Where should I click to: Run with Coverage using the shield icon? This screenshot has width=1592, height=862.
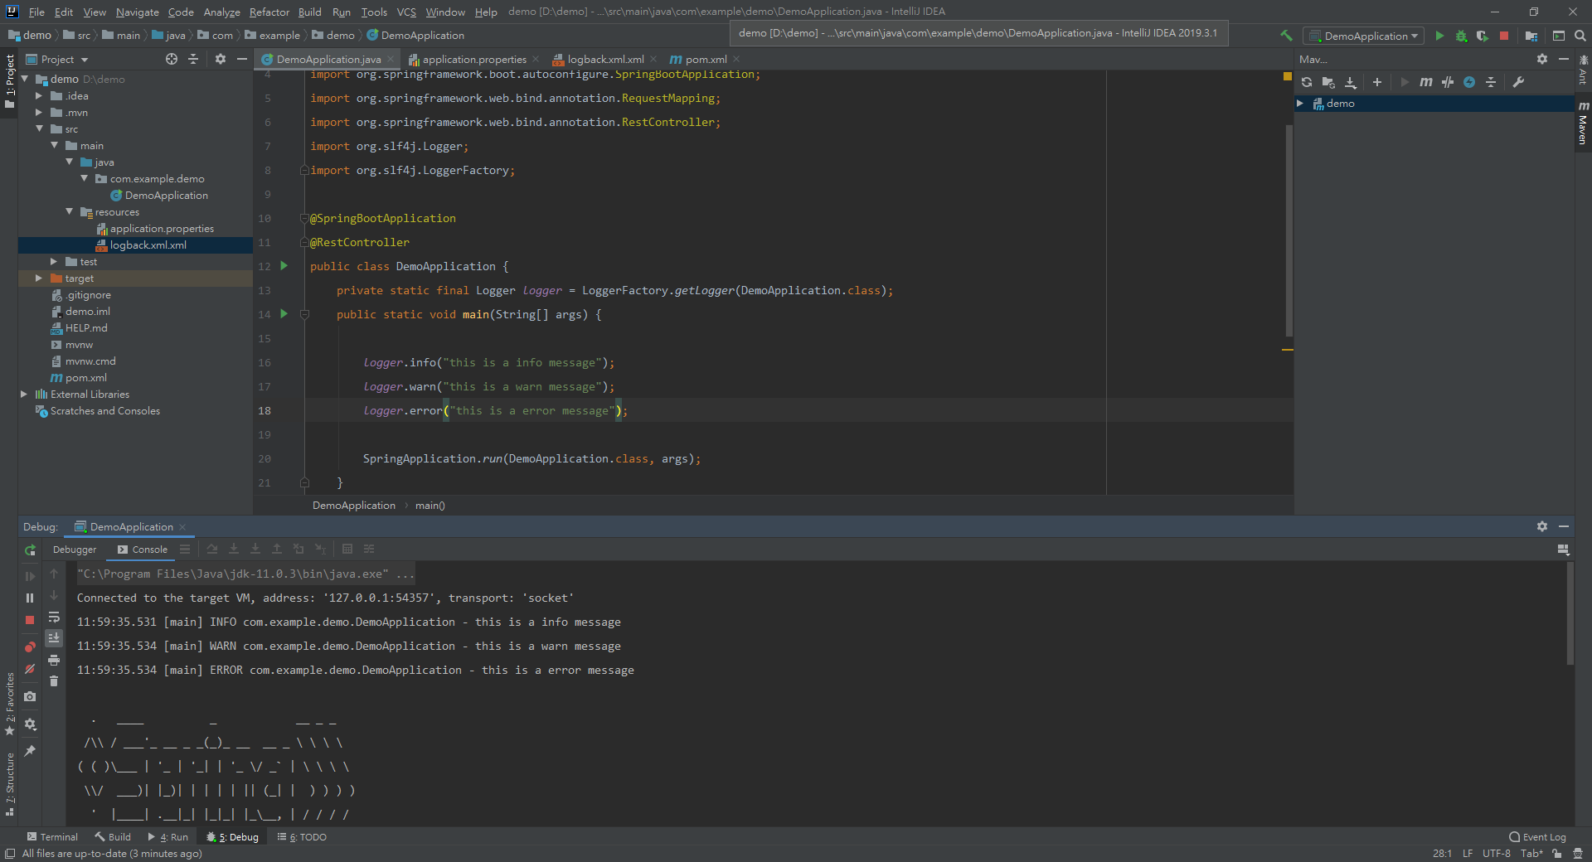pos(1482,36)
